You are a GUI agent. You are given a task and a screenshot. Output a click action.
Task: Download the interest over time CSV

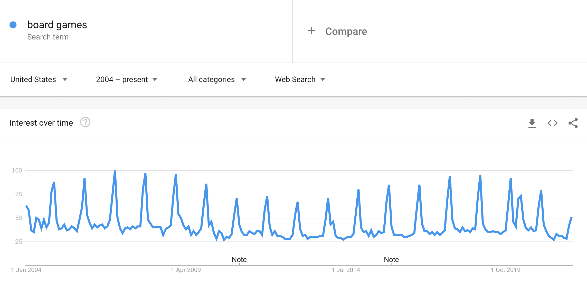[x=532, y=123]
